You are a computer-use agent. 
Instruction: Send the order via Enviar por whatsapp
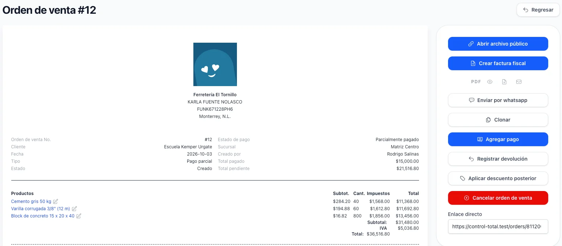[x=498, y=100]
